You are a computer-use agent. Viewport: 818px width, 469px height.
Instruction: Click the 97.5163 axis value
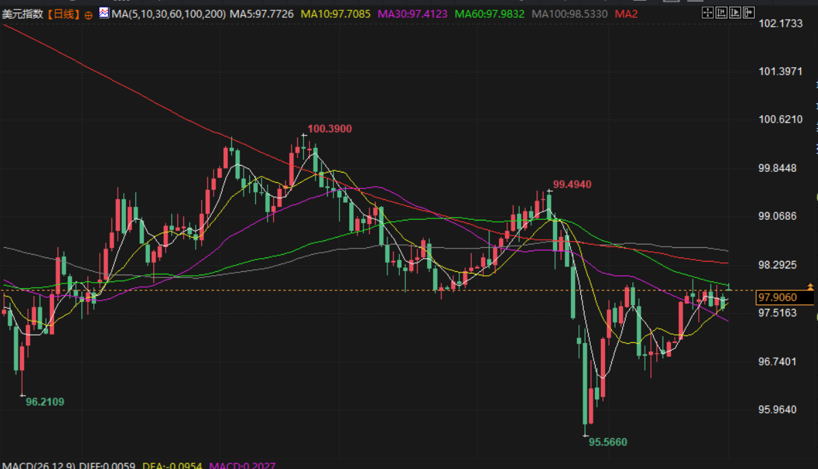point(778,313)
